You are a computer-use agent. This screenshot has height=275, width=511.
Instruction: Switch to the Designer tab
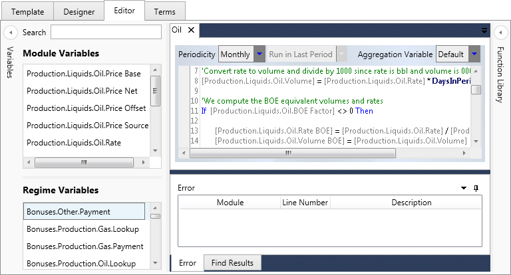(79, 12)
